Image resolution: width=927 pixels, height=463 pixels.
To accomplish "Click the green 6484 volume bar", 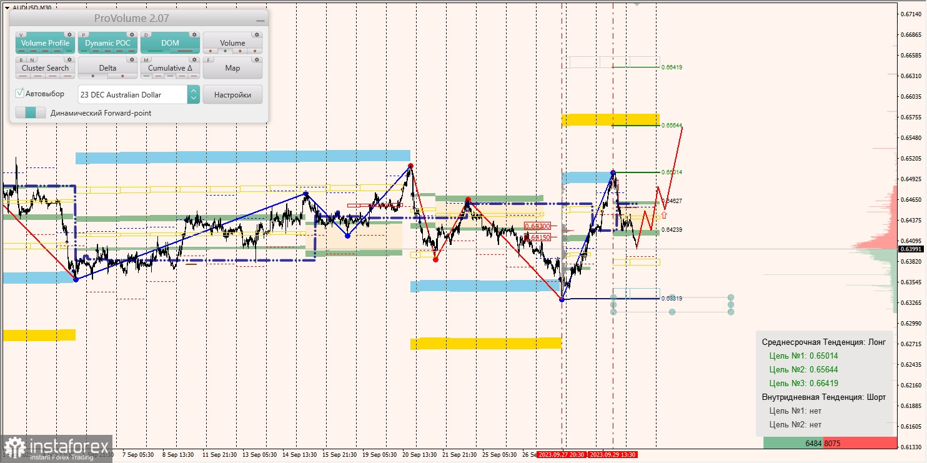I will (x=793, y=443).
